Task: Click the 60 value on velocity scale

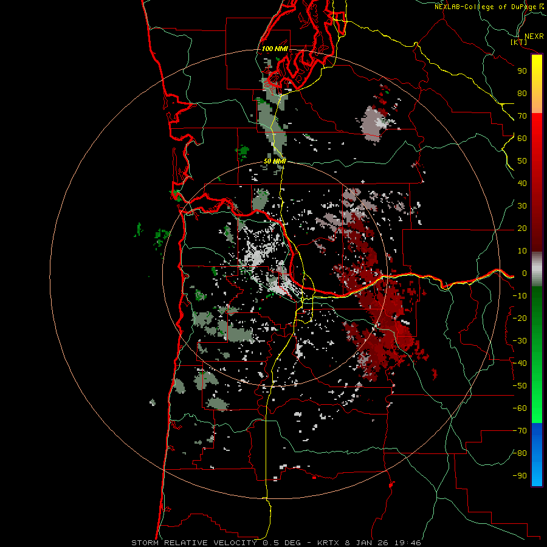Action: pos(522,138)
